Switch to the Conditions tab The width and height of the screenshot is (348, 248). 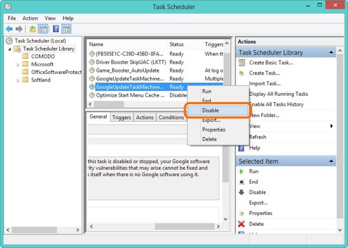tap(171, 117)
